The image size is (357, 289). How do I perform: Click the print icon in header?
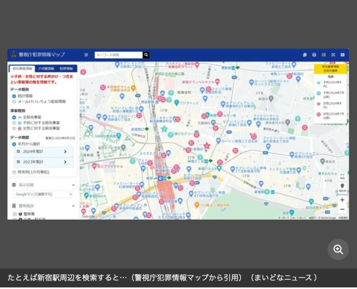point(314,55)
